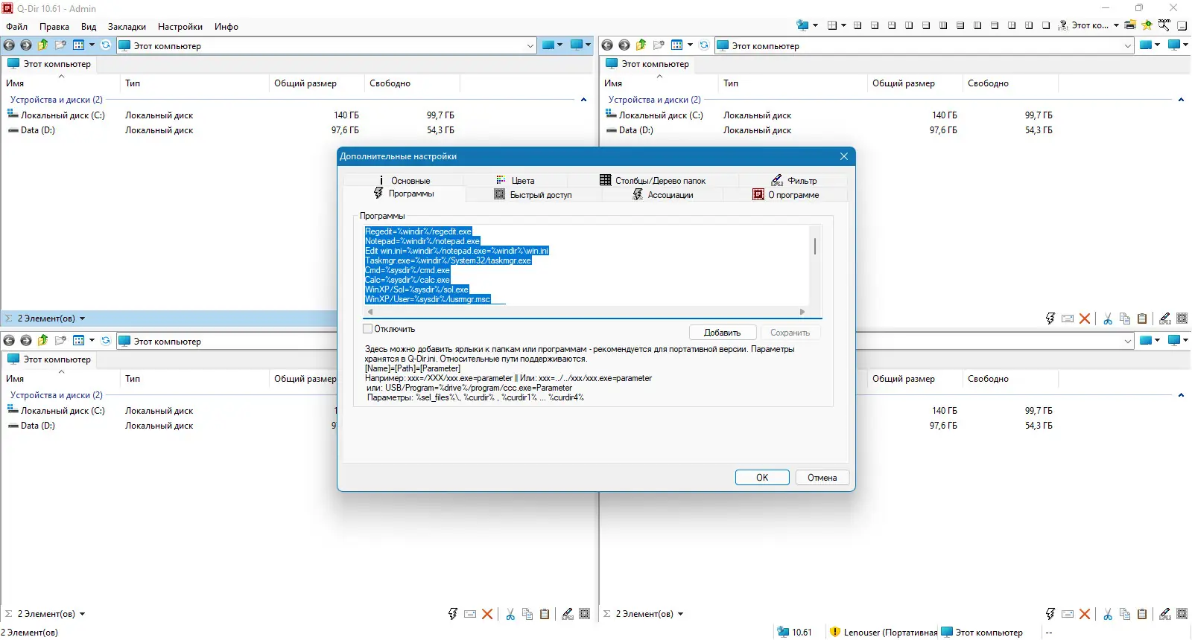The width and height of the screenshot is (1192, 640).
Task: Click the Сохранить button
Action: (790, 333)
